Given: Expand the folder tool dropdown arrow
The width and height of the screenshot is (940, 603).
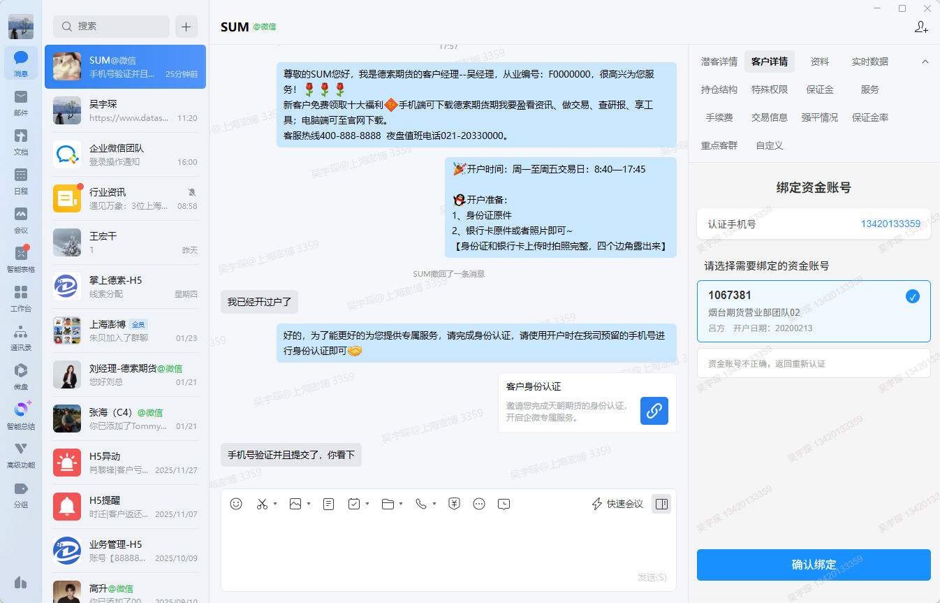Looking at the screenshot, I should tap(401, 504).
